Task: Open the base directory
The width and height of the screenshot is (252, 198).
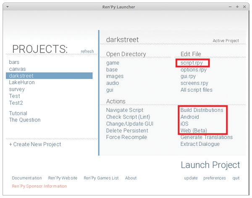Action: tap(112, 70)
